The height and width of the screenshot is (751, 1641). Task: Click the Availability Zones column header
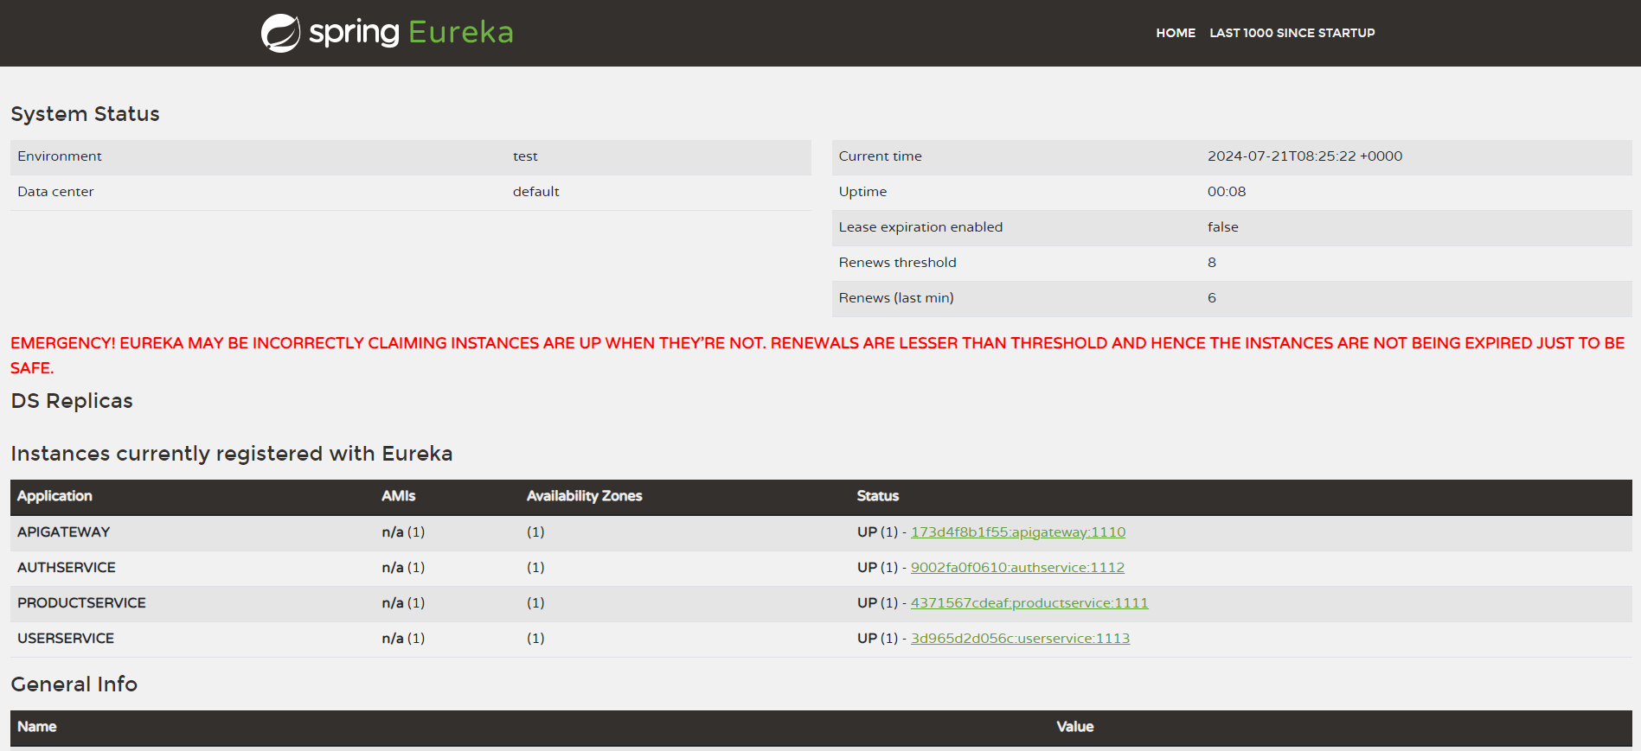585,496
